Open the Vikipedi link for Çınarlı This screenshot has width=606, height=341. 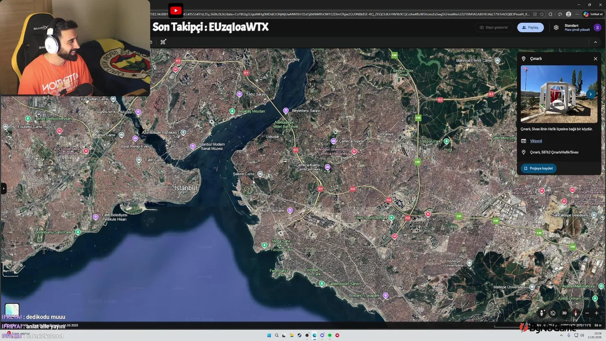(536, 141)
